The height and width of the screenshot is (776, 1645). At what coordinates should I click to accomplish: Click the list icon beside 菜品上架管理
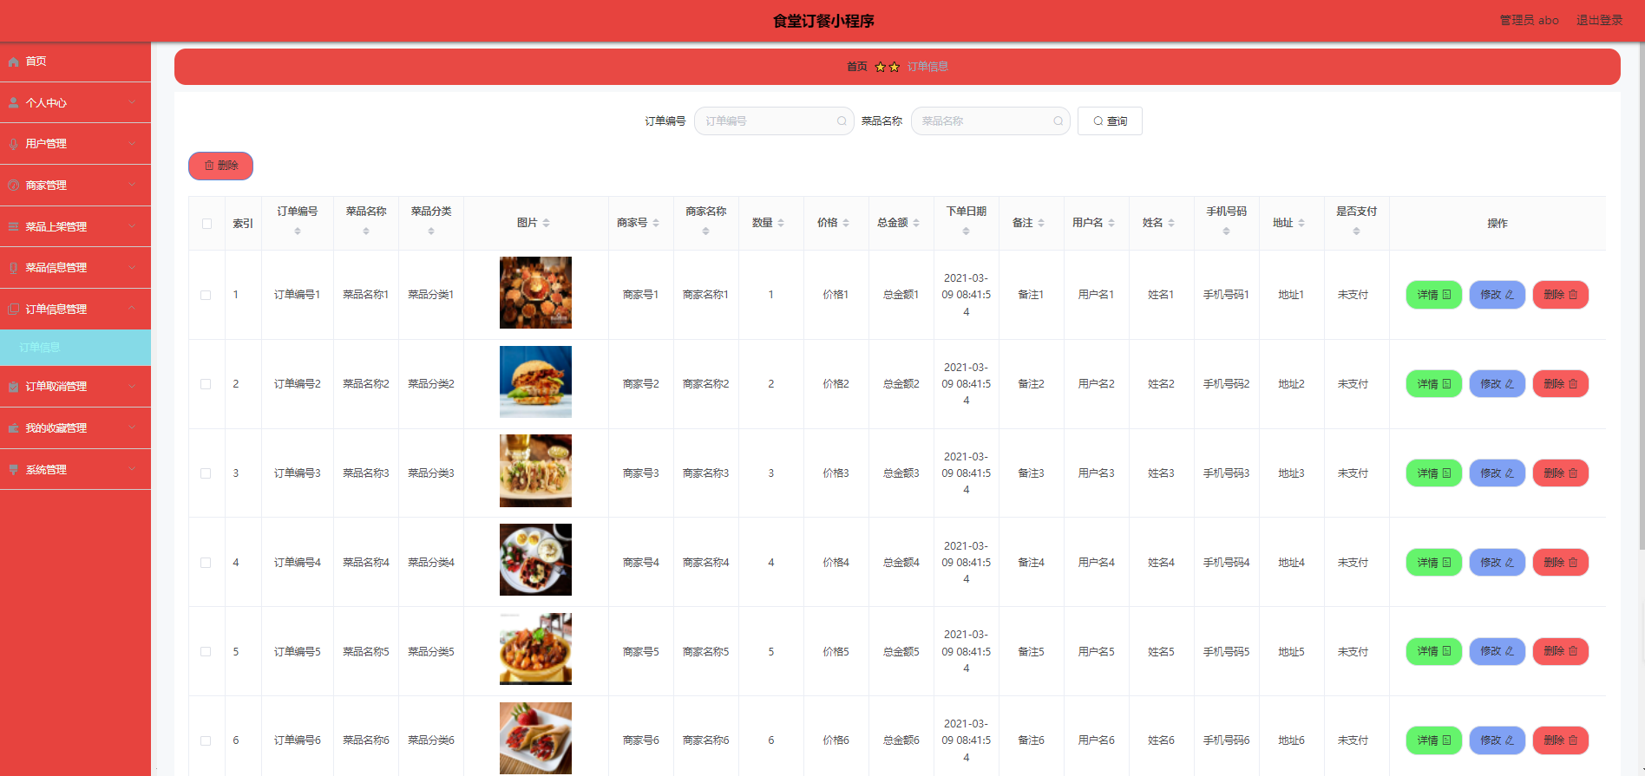click(13, 226)
